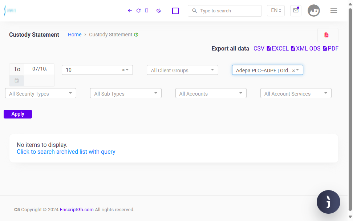Click the XML file icon beside XML
Screen dimensions: 353x221
click(x=293, y=49)
